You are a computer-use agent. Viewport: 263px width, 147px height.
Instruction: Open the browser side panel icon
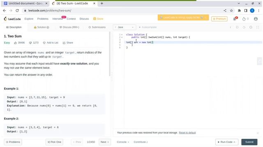[x=246, y=11]
